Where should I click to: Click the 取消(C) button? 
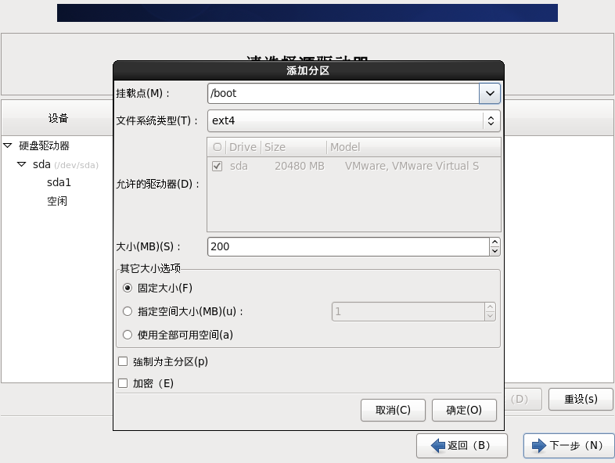pos(393,410)
